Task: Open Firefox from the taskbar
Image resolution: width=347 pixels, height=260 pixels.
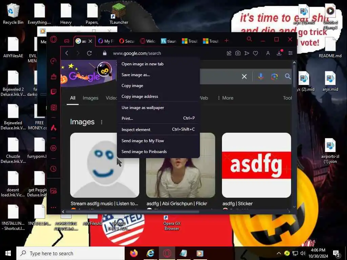Action: pos(134,253)
